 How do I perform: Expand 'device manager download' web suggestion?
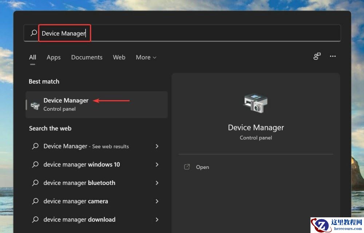coord(157,220)
